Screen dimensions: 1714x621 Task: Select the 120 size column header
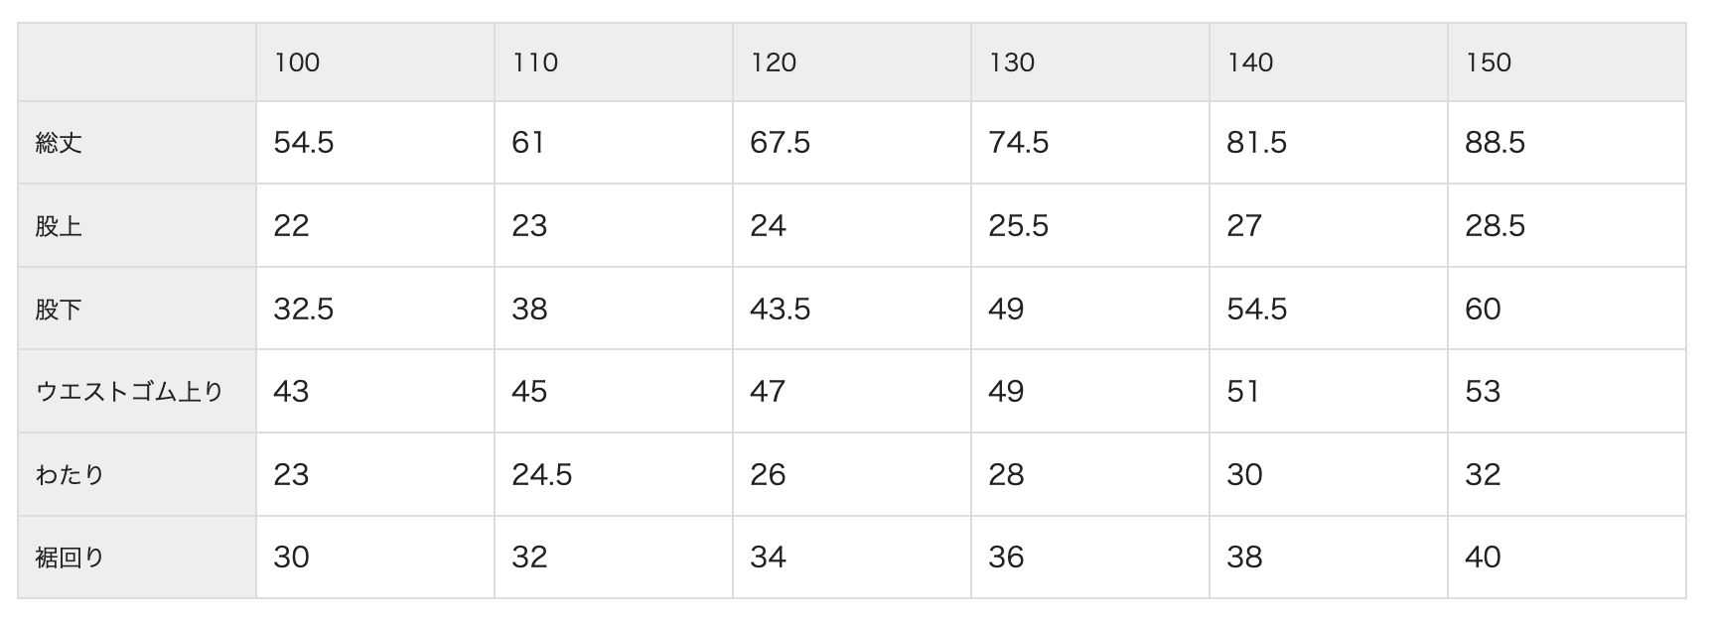point(774,62)
